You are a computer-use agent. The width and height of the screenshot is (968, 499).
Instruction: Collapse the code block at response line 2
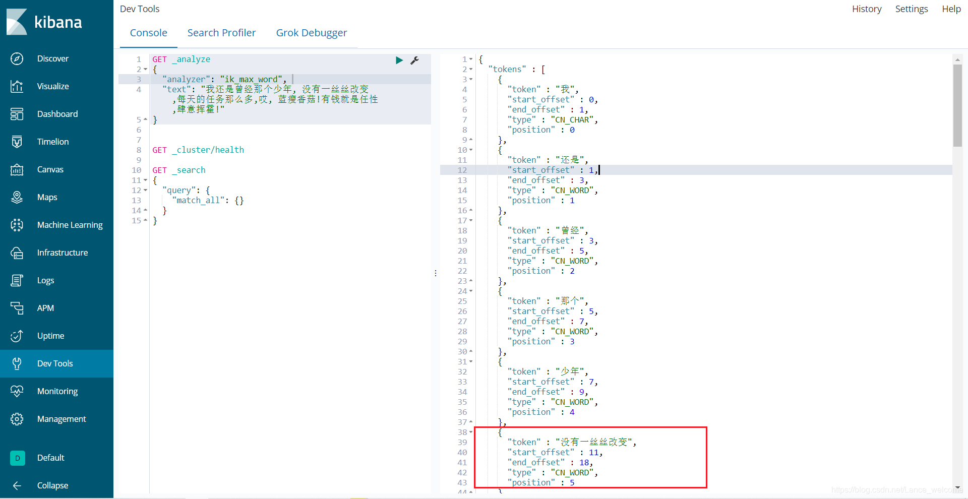coord(470,69)
